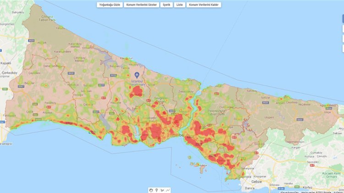Toggle the Yoğunluğu Gizle density button
This screenshot has height=193, width=344.
[x=110, y=5]
